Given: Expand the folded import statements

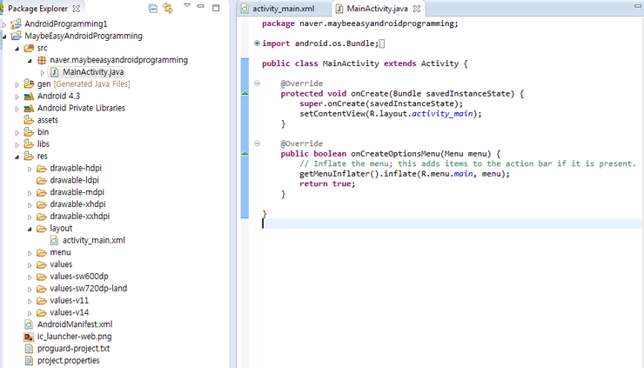Looking at the screenshot, I should point(257,43).
